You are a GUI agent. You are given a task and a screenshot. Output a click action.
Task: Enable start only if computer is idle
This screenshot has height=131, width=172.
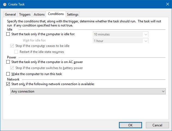coord(8,34)
